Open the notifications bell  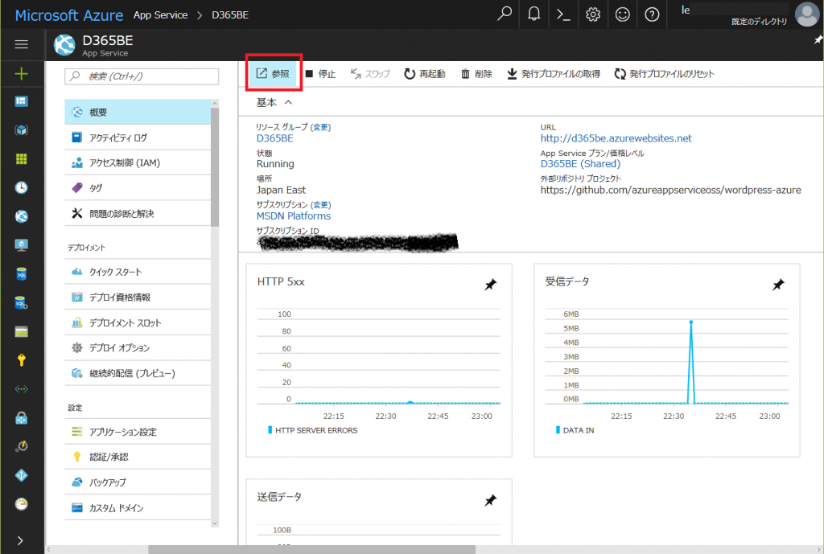[x=534, y=14]
